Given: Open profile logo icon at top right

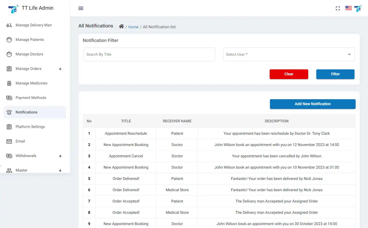Looking at the screenshot, I should click(358, 8).
